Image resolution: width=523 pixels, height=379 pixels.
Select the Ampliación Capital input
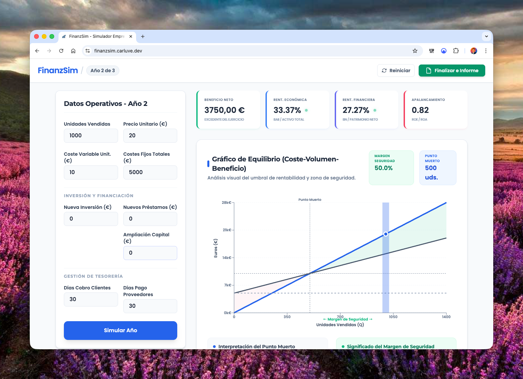pyautogui.click(x=150, y=253)
